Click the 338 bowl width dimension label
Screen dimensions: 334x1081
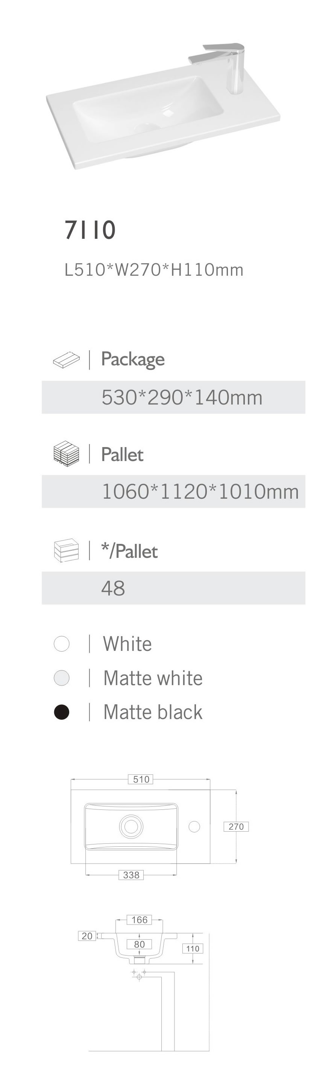131,875
